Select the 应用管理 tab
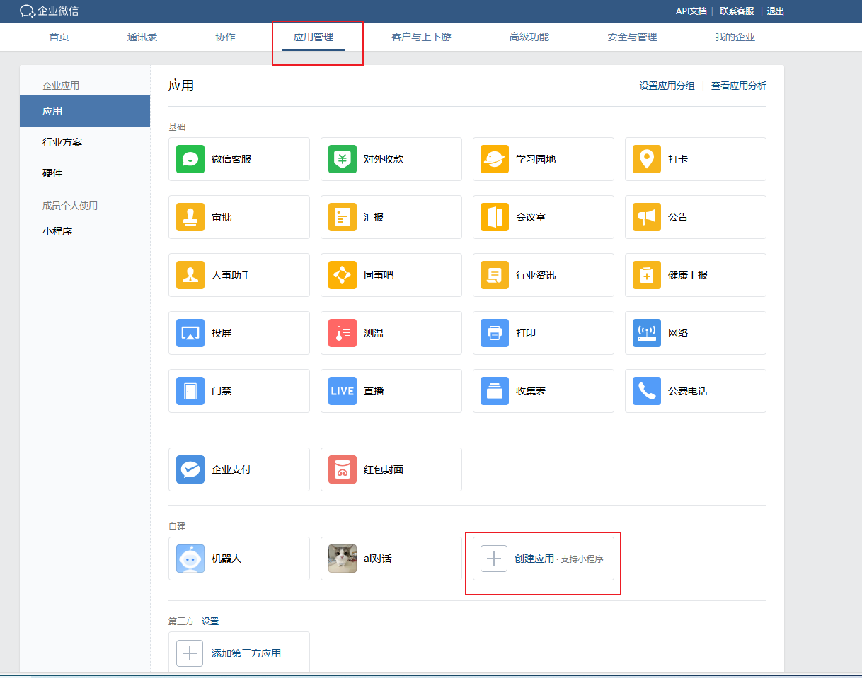The height and width of the screenshot is (678, 862). (314, 37)
